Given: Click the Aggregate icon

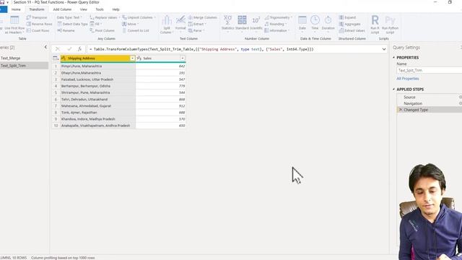Looking at the screenshot, I should pos(341,24).
